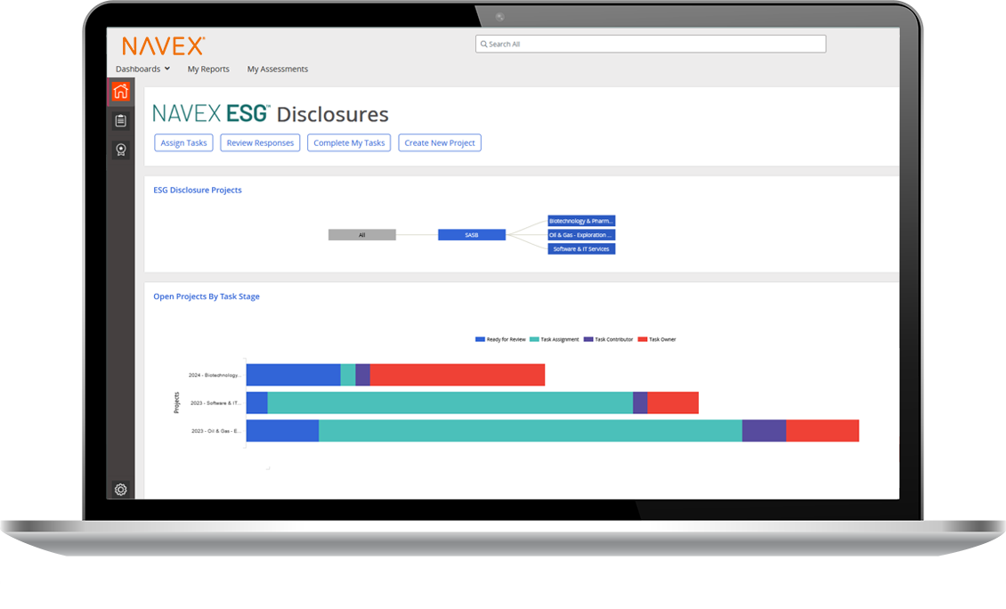The height and width of the screenshot is (609, 1006).
Task: Click red Task Owner bar for 2023 Software
Action: [673, 403]
